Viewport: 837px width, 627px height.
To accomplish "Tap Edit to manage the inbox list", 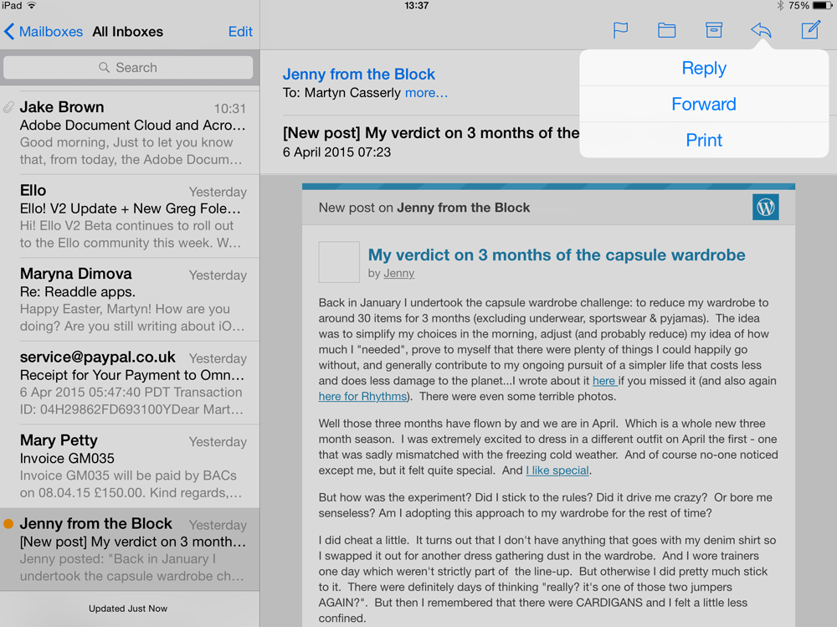I will click(x=240, y=31).
